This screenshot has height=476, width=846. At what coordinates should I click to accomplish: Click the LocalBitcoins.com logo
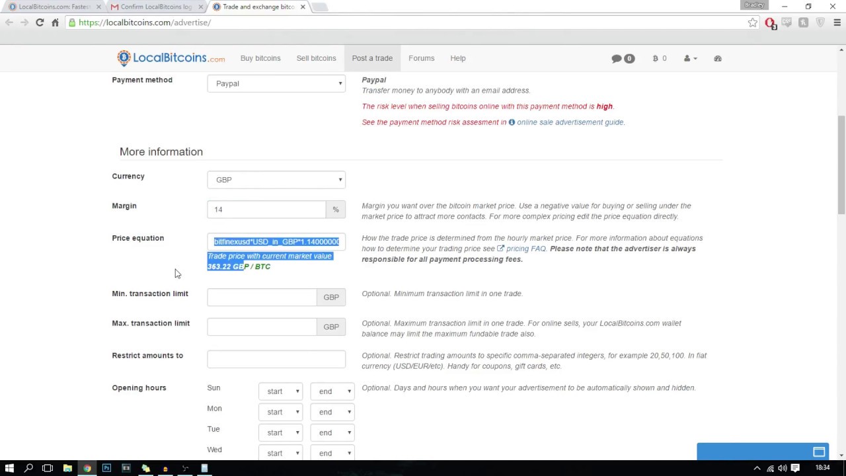pyautogui.click(x=171, y=58)
